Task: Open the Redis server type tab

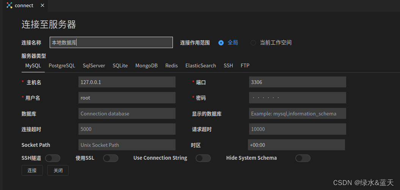Action: 171,66
